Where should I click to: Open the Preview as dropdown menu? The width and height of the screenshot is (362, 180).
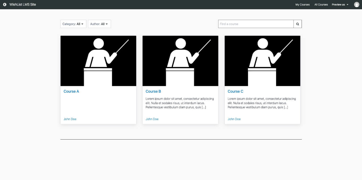click(340, 4)
